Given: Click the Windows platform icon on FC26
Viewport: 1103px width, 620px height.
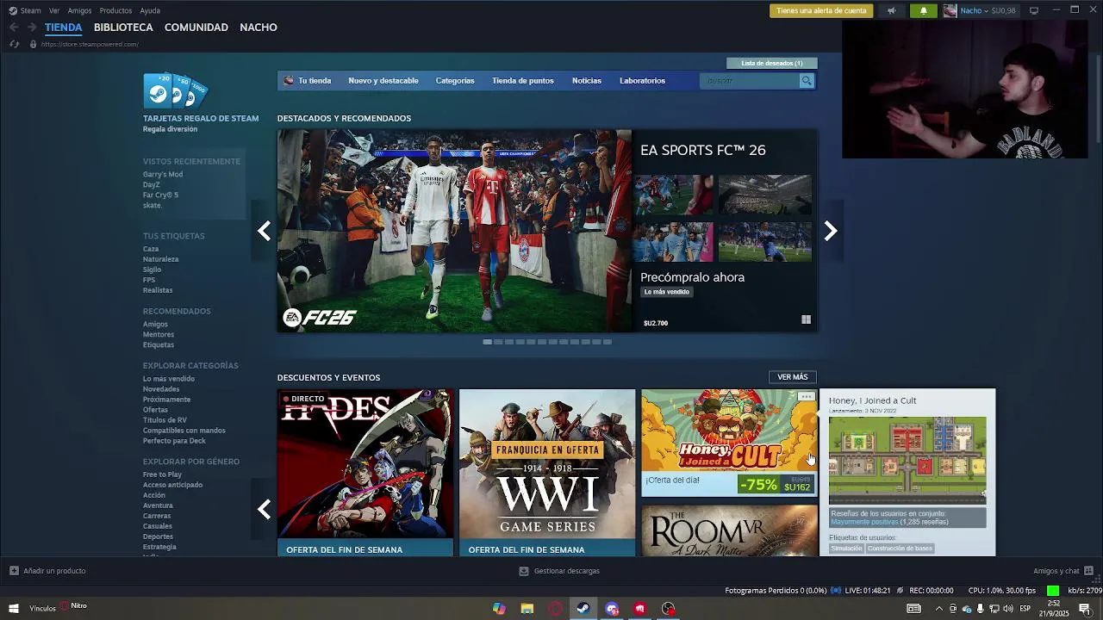Looking at the screenshot, I should pyautogui.click(x=806, y=319).
